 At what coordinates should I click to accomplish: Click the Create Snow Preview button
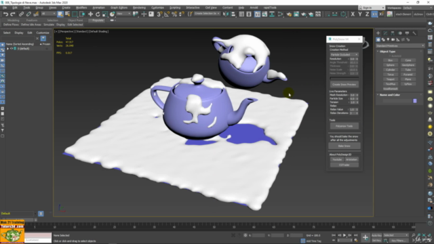344,84
